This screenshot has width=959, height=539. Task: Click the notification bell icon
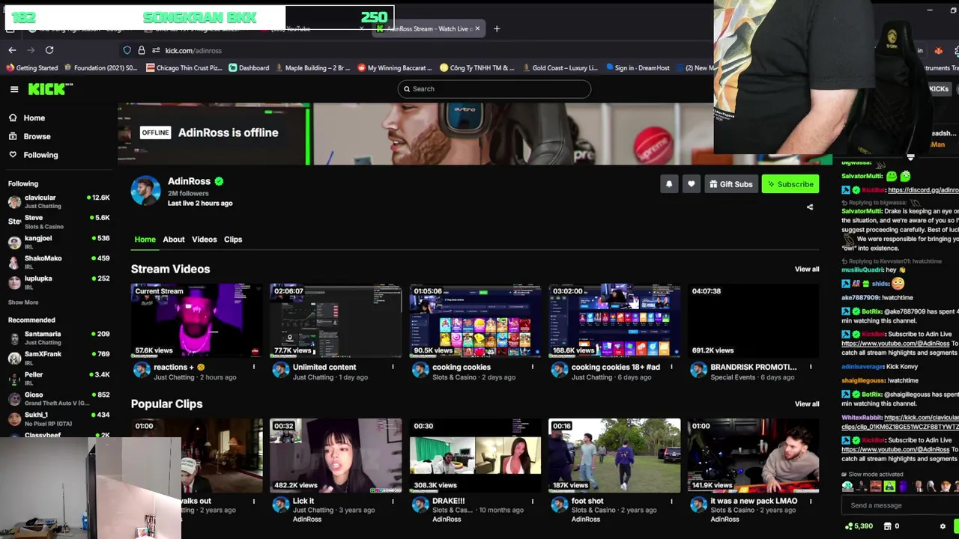(x=669, y=184)
